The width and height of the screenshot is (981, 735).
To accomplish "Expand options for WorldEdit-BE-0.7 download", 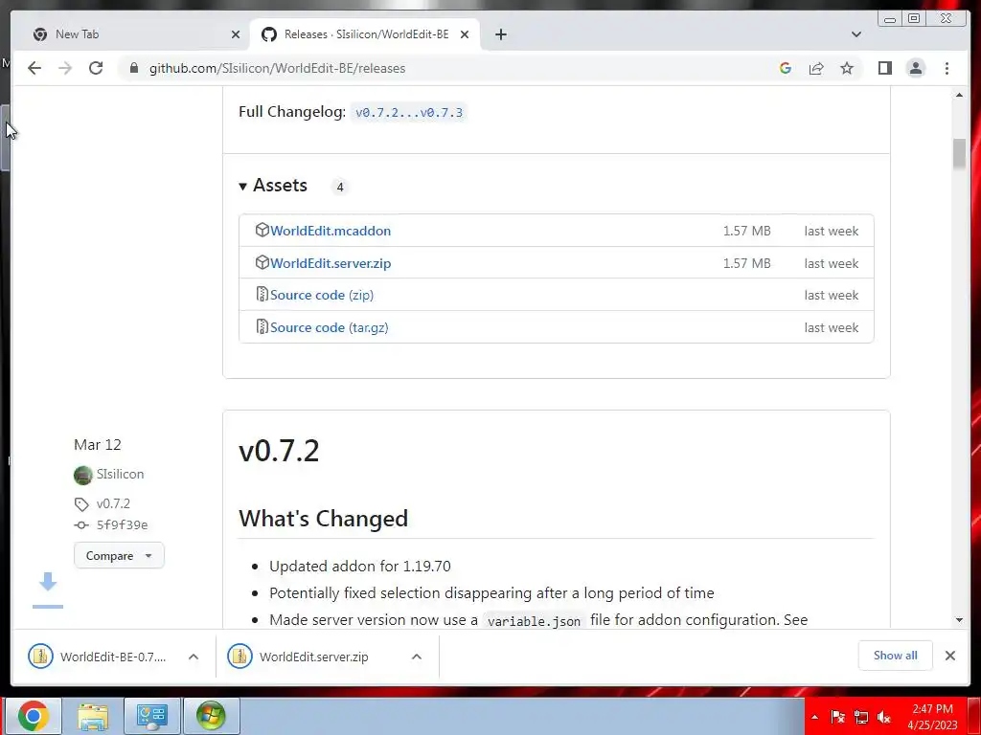I will pyautogui.click(x=194, y=657).
